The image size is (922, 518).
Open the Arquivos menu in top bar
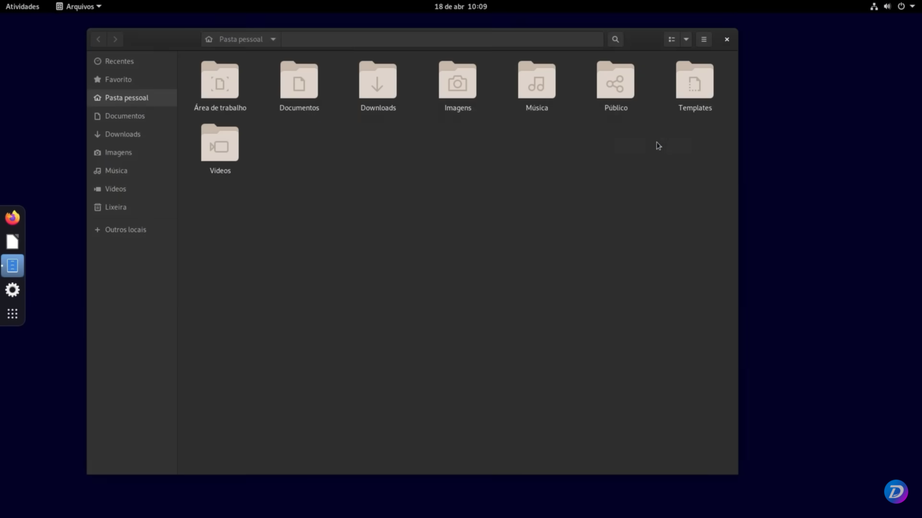[78, 7]
